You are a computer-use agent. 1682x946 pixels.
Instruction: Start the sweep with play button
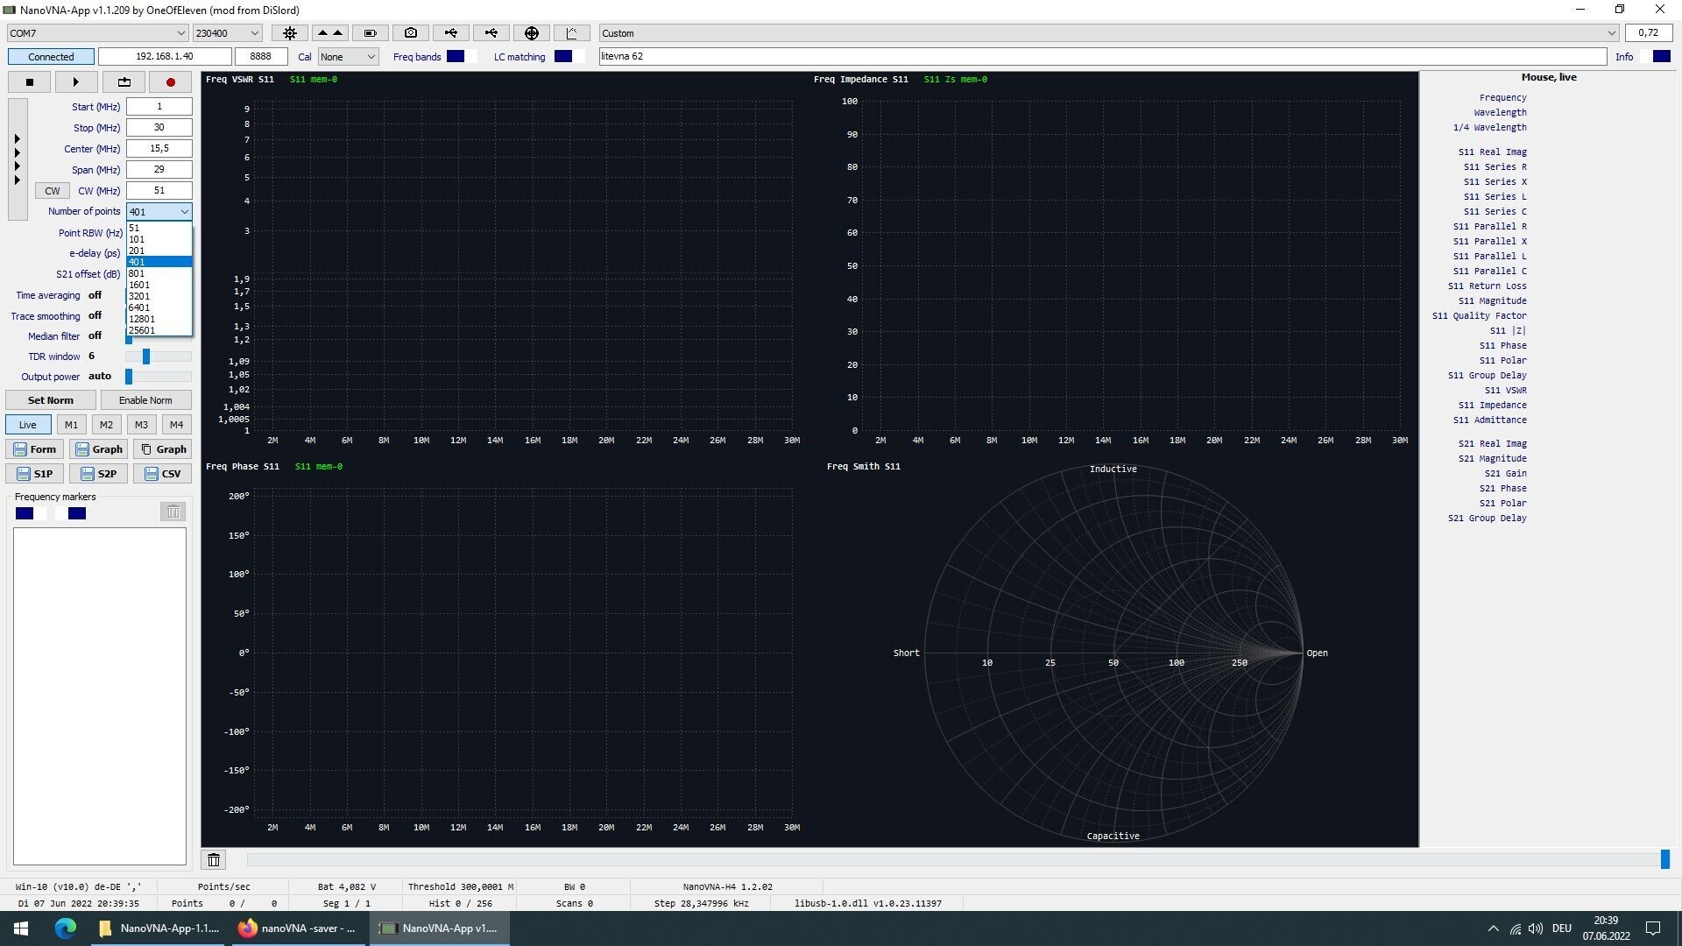click(x=76, y=82)
